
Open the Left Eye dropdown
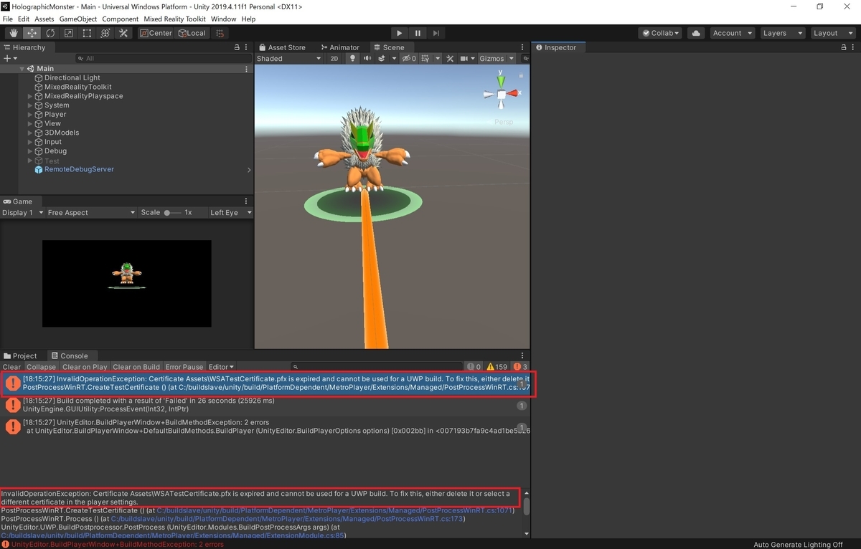tap(230, 213)
